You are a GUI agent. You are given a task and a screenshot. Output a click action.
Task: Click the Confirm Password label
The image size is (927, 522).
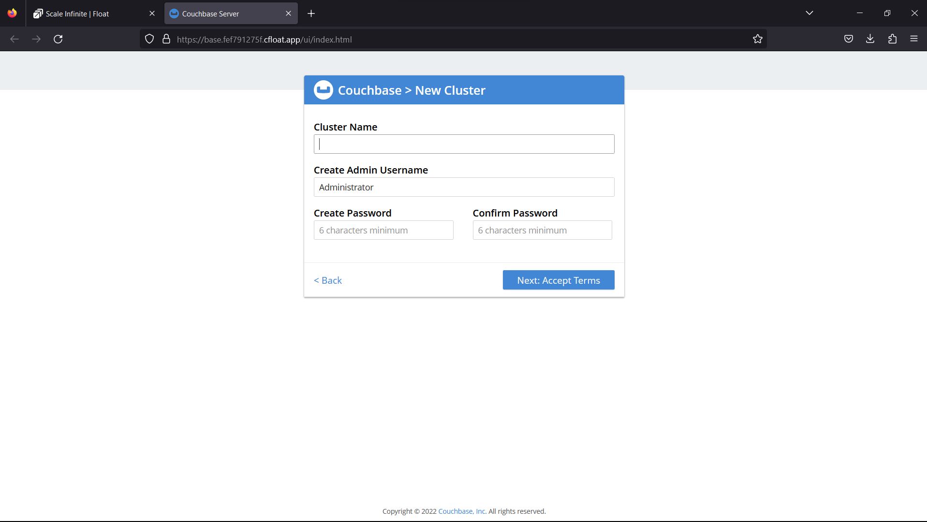pyautogui.click(x=515, y=213)
